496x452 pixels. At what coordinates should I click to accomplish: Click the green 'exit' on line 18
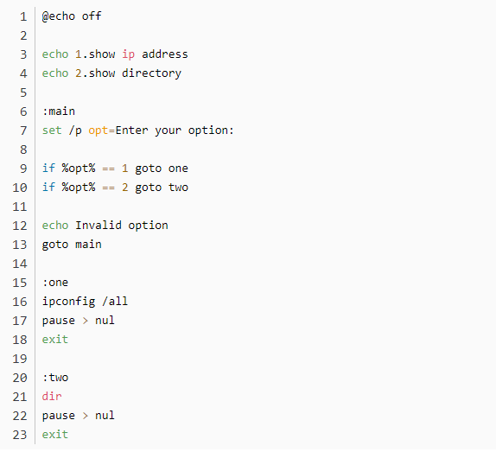point(55,340)
